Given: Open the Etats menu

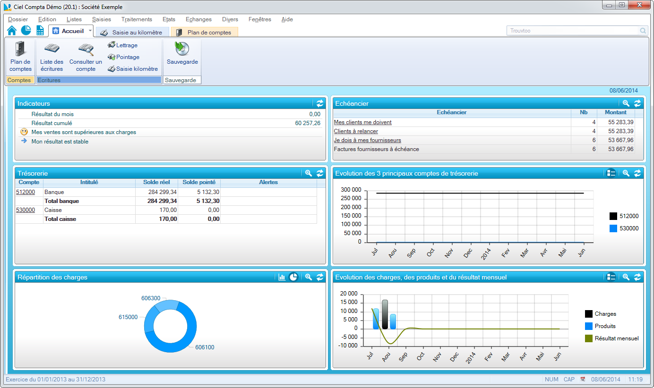Looking at the screenshot, I should coord(169,19).
